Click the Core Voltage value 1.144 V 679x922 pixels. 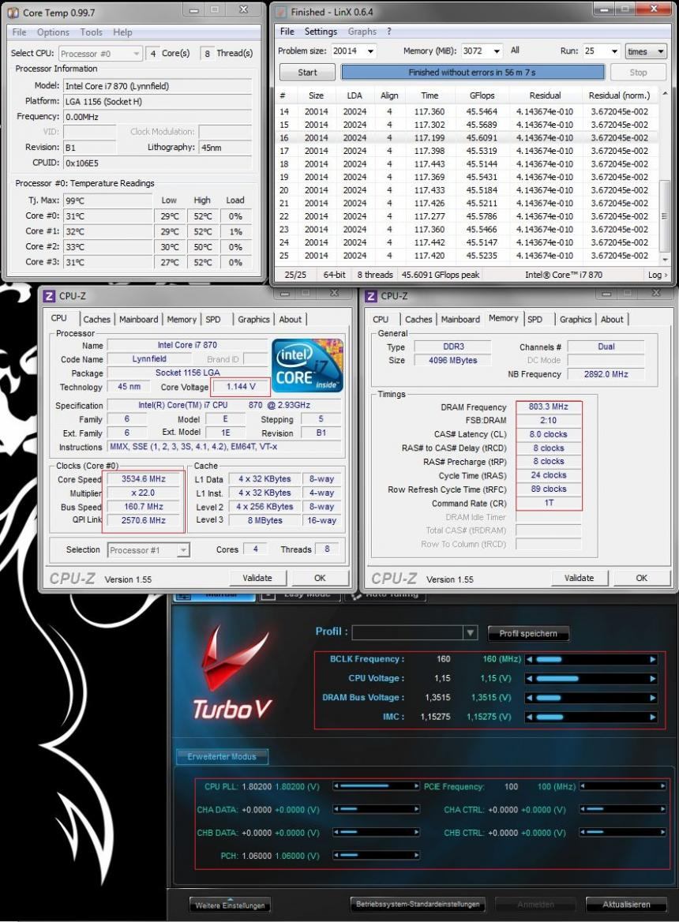click(x=241, y=387)
